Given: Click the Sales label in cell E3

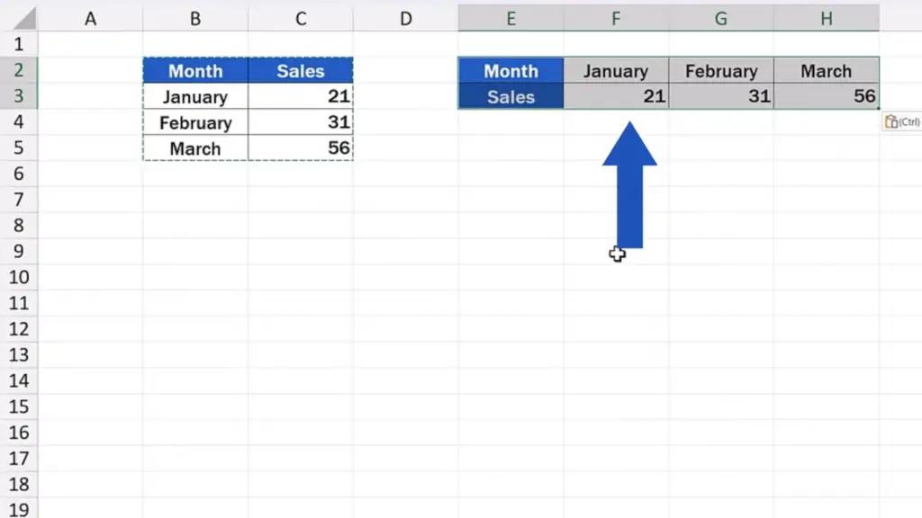Looking at the screenshot, I should click(x=511, y=96).
